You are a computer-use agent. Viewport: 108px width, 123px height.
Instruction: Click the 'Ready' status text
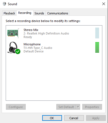pyautogui.click(x=28, y=37)
